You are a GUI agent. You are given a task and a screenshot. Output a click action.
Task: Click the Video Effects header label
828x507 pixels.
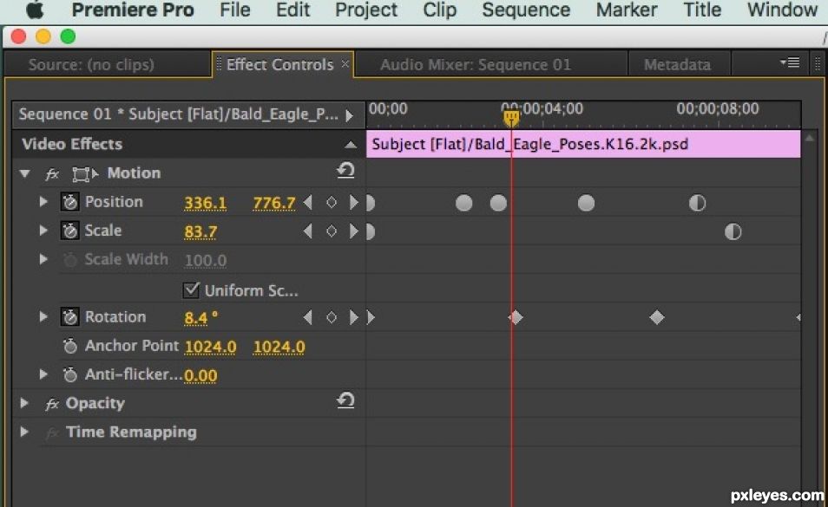tap(72, 144)
